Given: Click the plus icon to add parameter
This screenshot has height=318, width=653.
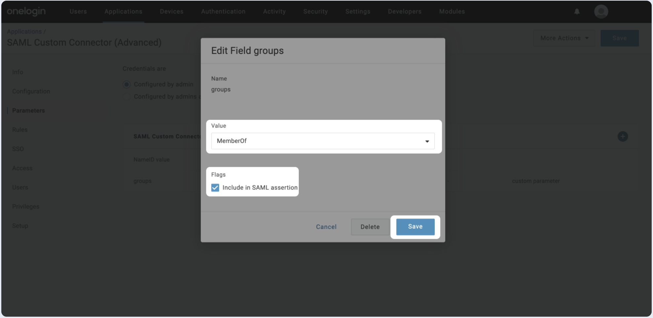Looking at the screenshot, I should 623,137.
